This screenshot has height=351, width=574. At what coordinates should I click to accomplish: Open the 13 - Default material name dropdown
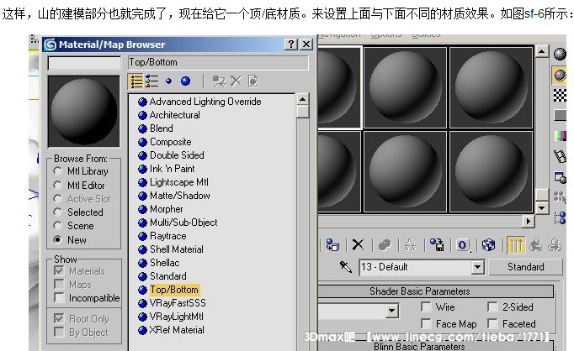[x=478, y=267]
